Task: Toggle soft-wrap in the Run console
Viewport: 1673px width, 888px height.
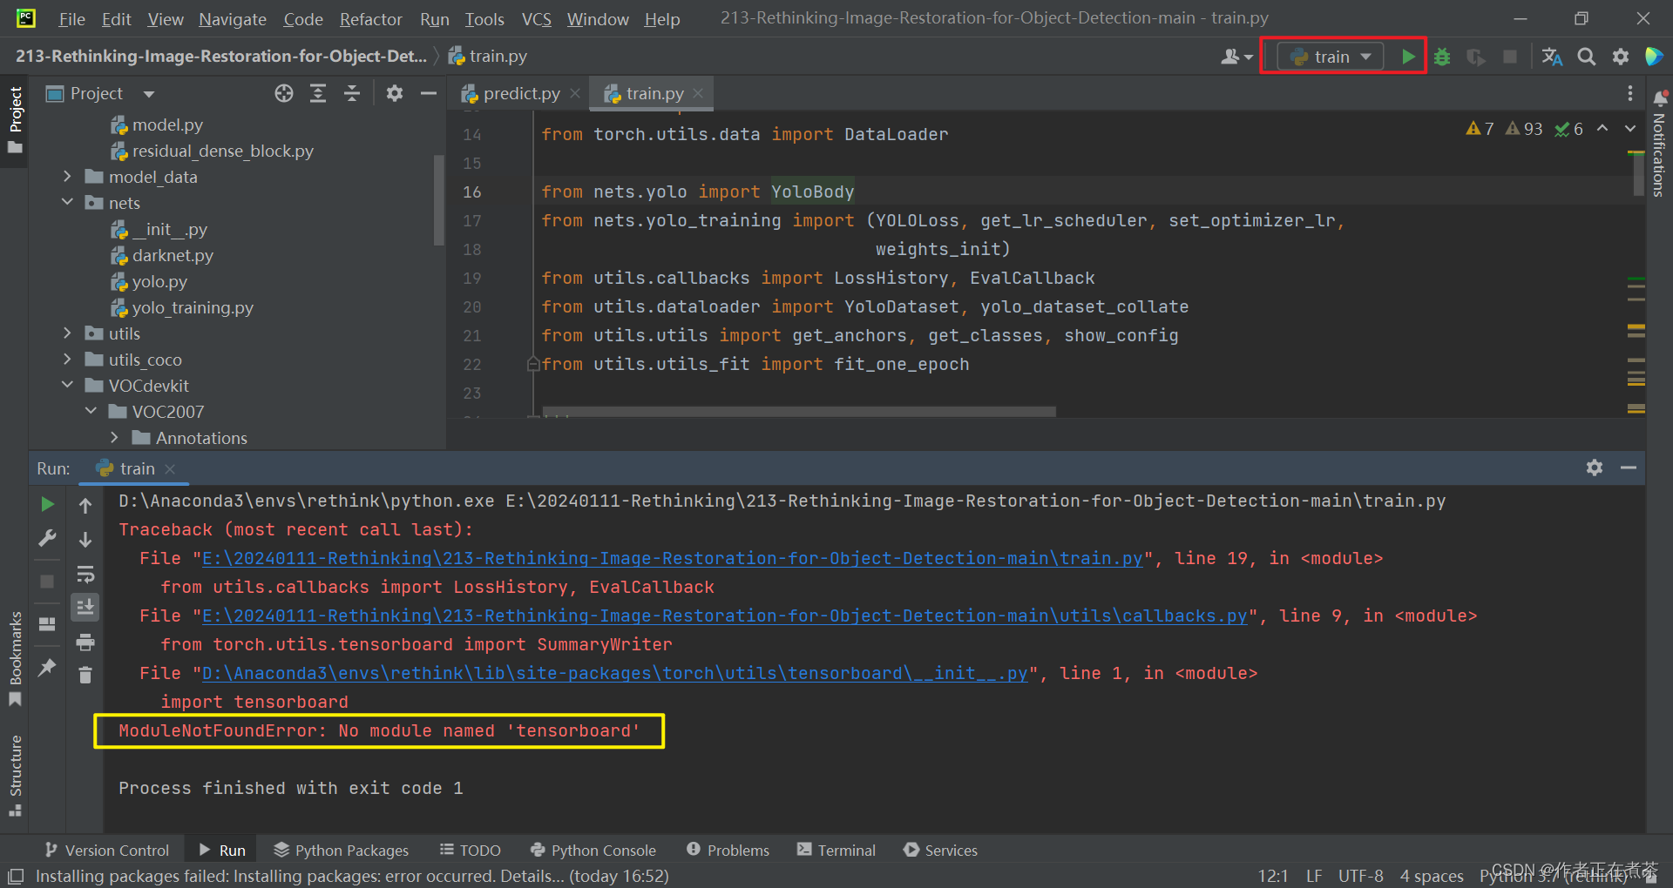Action: coord(85,573)
